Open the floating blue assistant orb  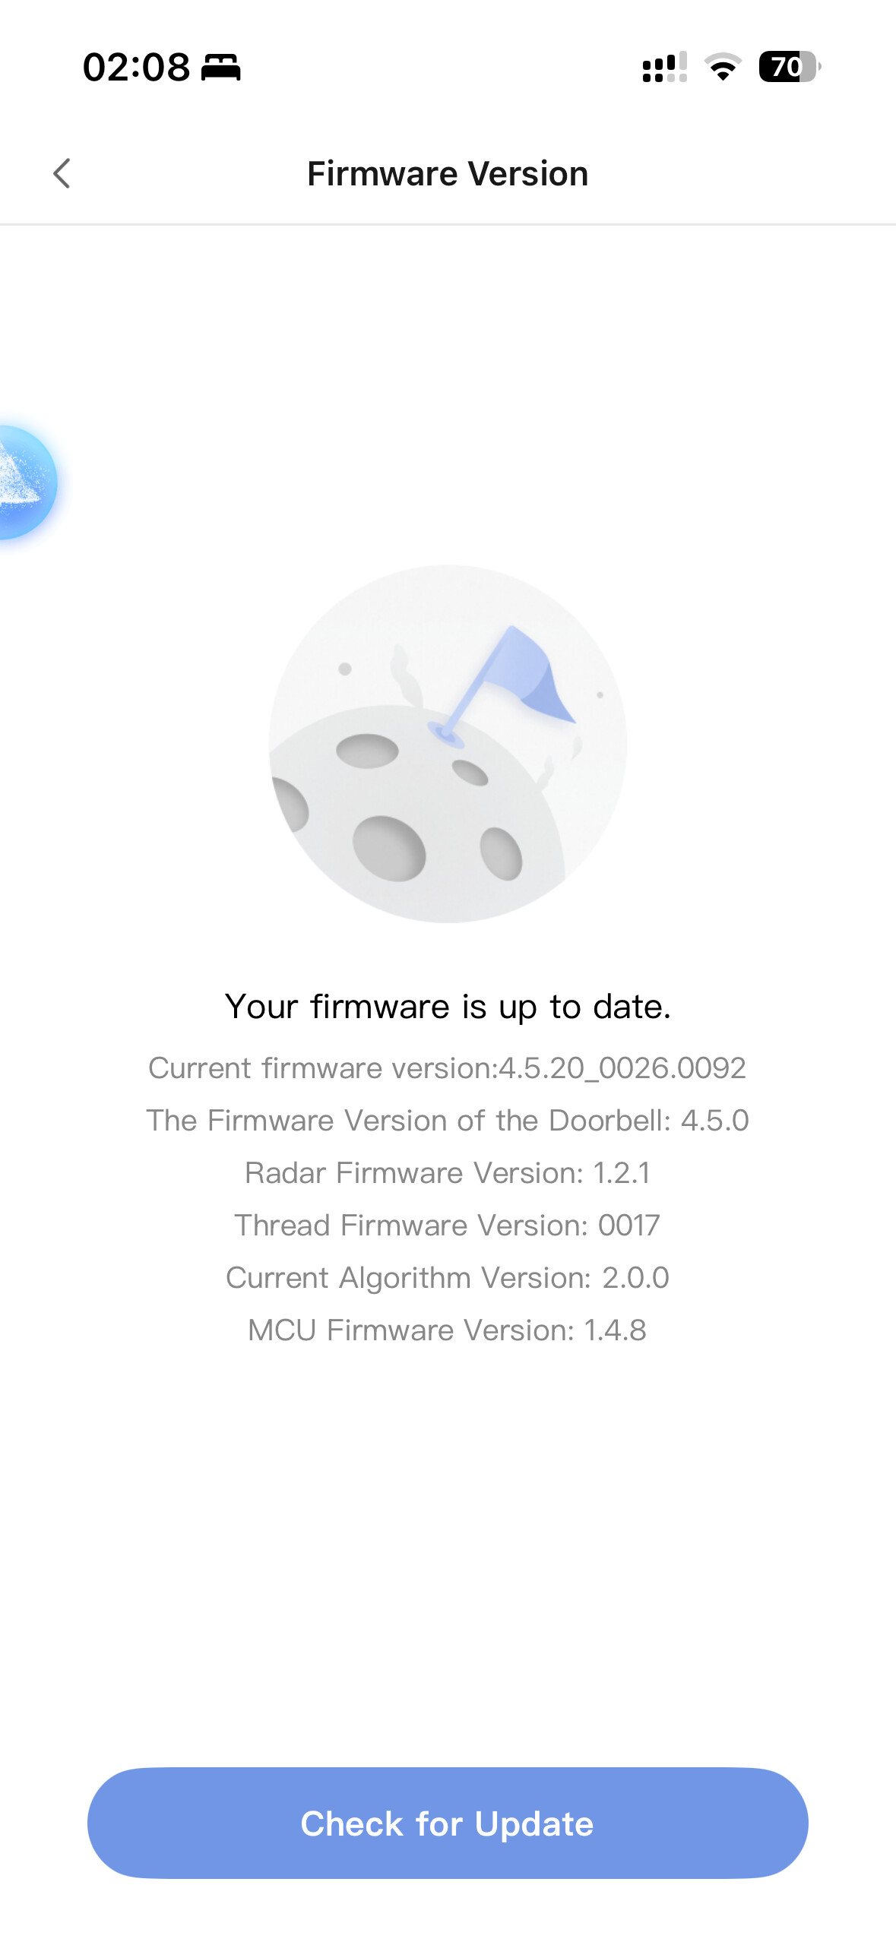24,482
